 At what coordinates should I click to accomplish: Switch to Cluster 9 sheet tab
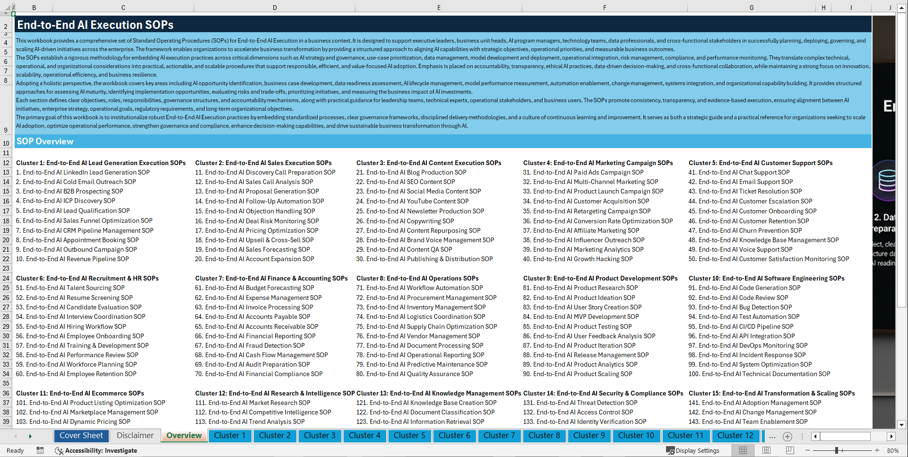pos(589,436)
